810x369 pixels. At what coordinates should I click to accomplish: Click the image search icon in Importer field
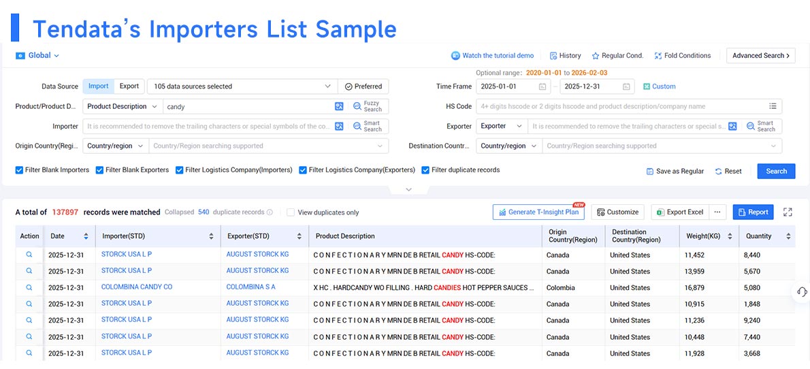click(339, 126)
